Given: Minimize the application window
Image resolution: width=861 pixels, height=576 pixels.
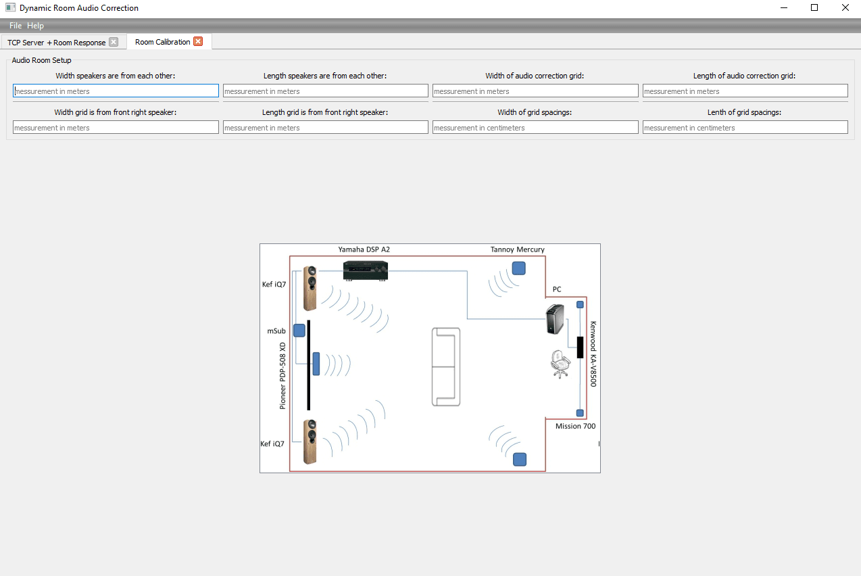Looking at the screenshot, I should [784, 8].
